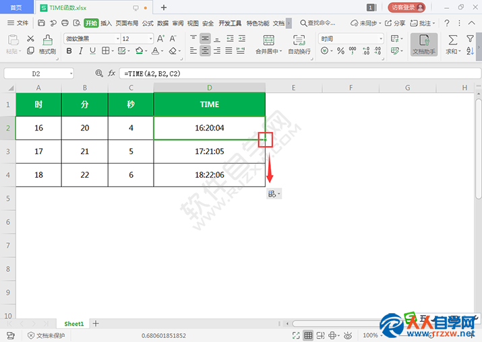The height and width of the screenshot is (342, 482).
Task: Switch to the 数据 Data tab
Action: (162, 23)
